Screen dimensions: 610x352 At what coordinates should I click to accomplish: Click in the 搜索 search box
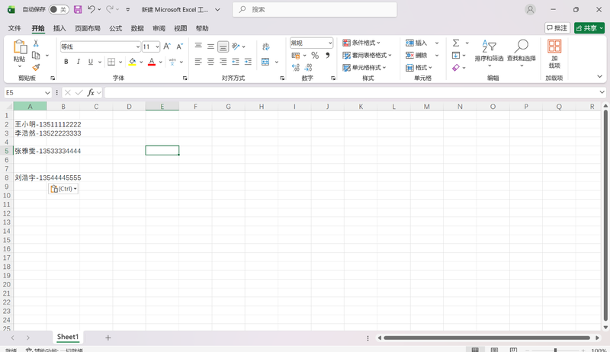315,9
